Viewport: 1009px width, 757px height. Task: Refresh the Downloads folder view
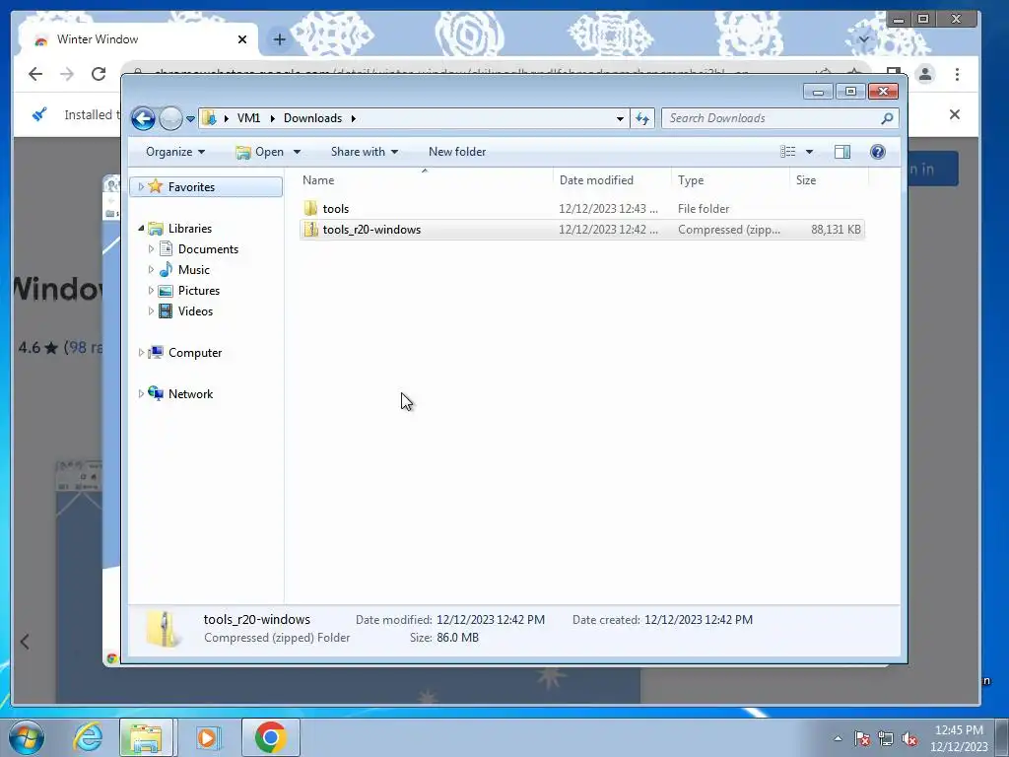coord(642,118)
